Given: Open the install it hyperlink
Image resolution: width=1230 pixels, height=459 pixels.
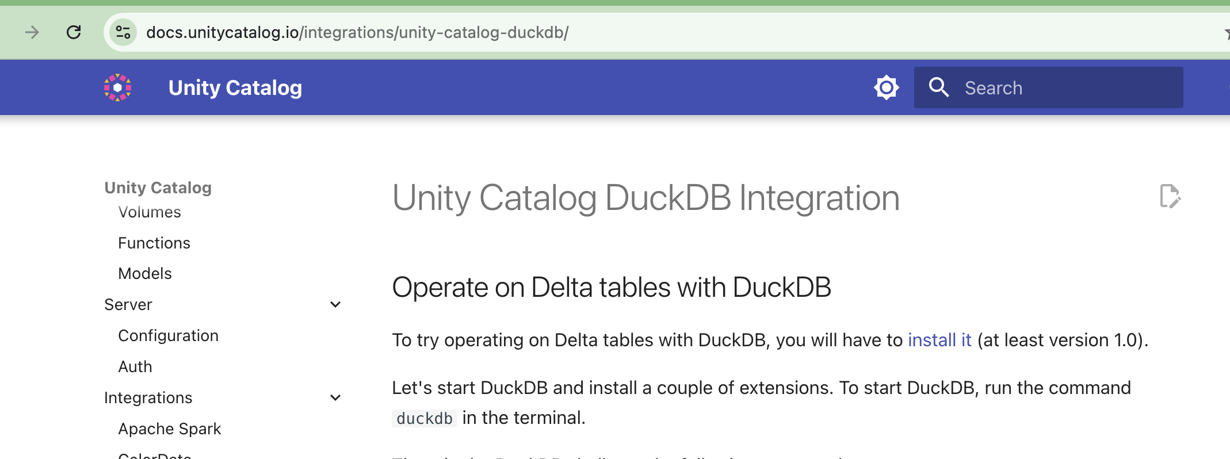Looking at the screenshot, I should (939, 340).
